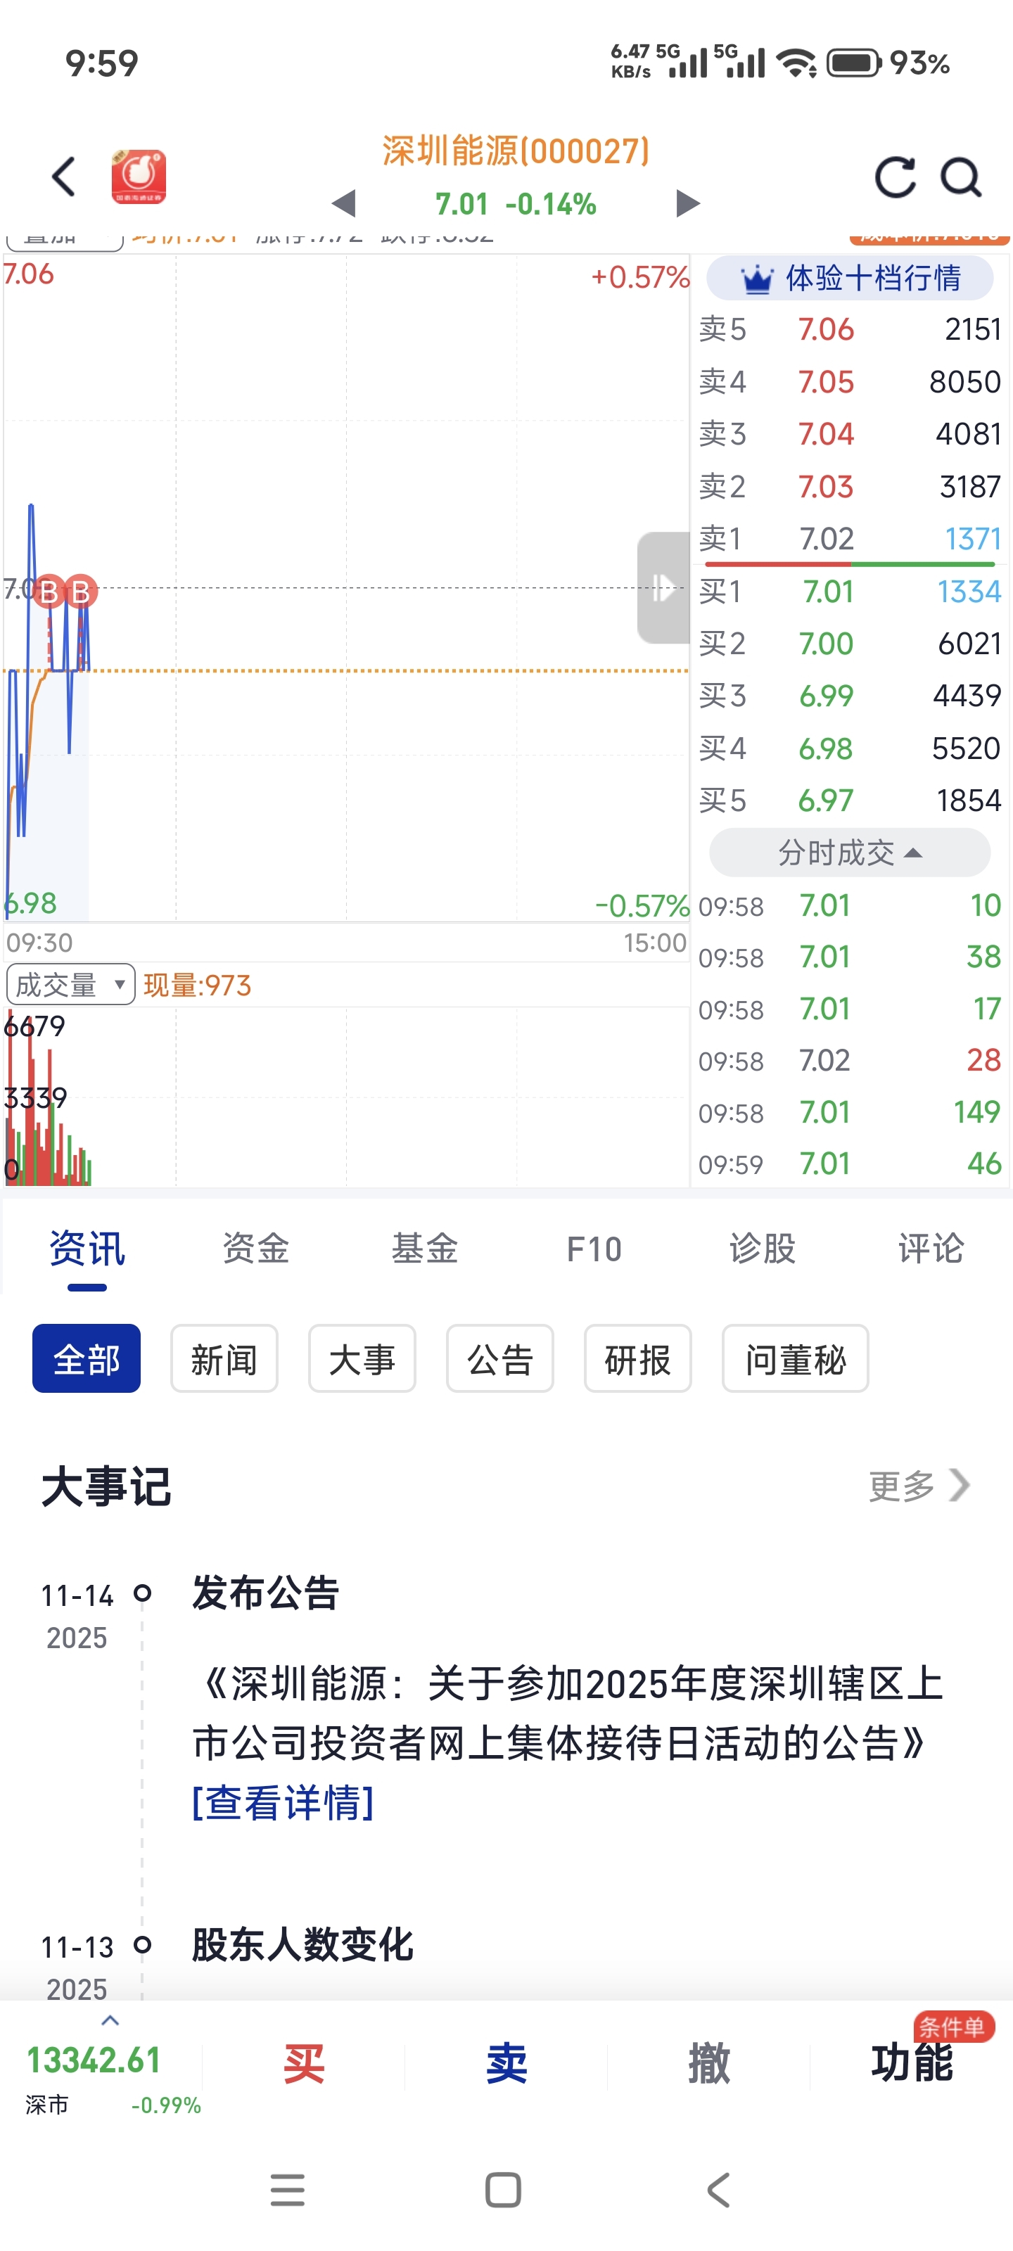
Task: Tap the 现量:973 volume readout
Action: pos(198,986)
